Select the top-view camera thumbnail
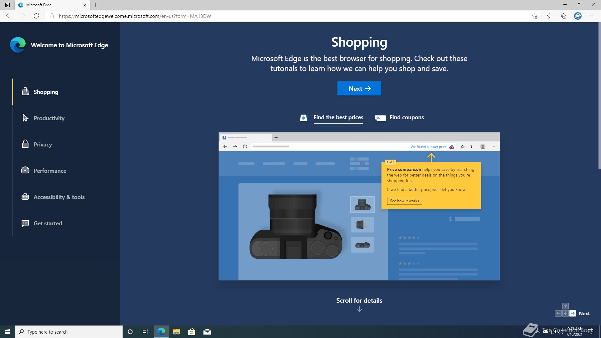 point(362,245)
